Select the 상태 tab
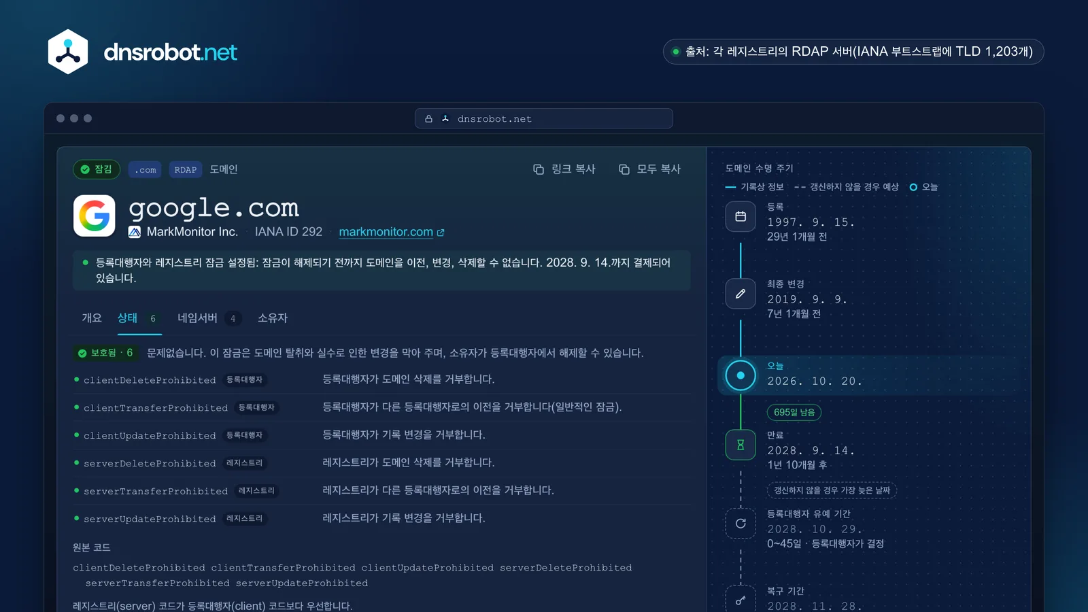This screenshot has height=612, width=1088. [139, 318]
